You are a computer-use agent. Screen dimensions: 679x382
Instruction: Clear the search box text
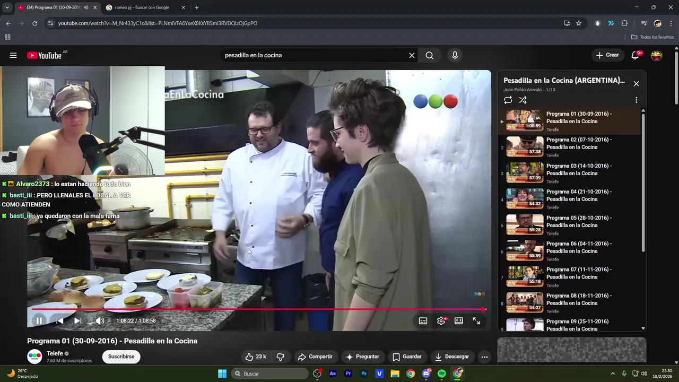(412, 55)
